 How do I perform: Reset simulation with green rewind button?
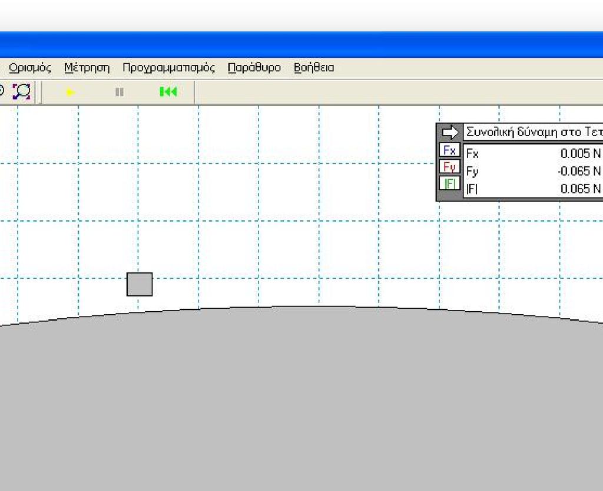pos(168,91)
